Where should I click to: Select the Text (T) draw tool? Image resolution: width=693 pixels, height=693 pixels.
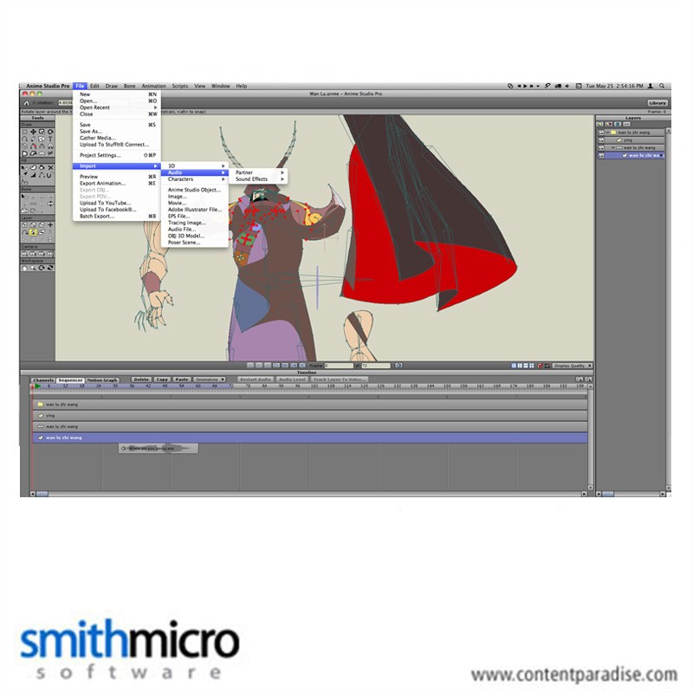(50, 139)
